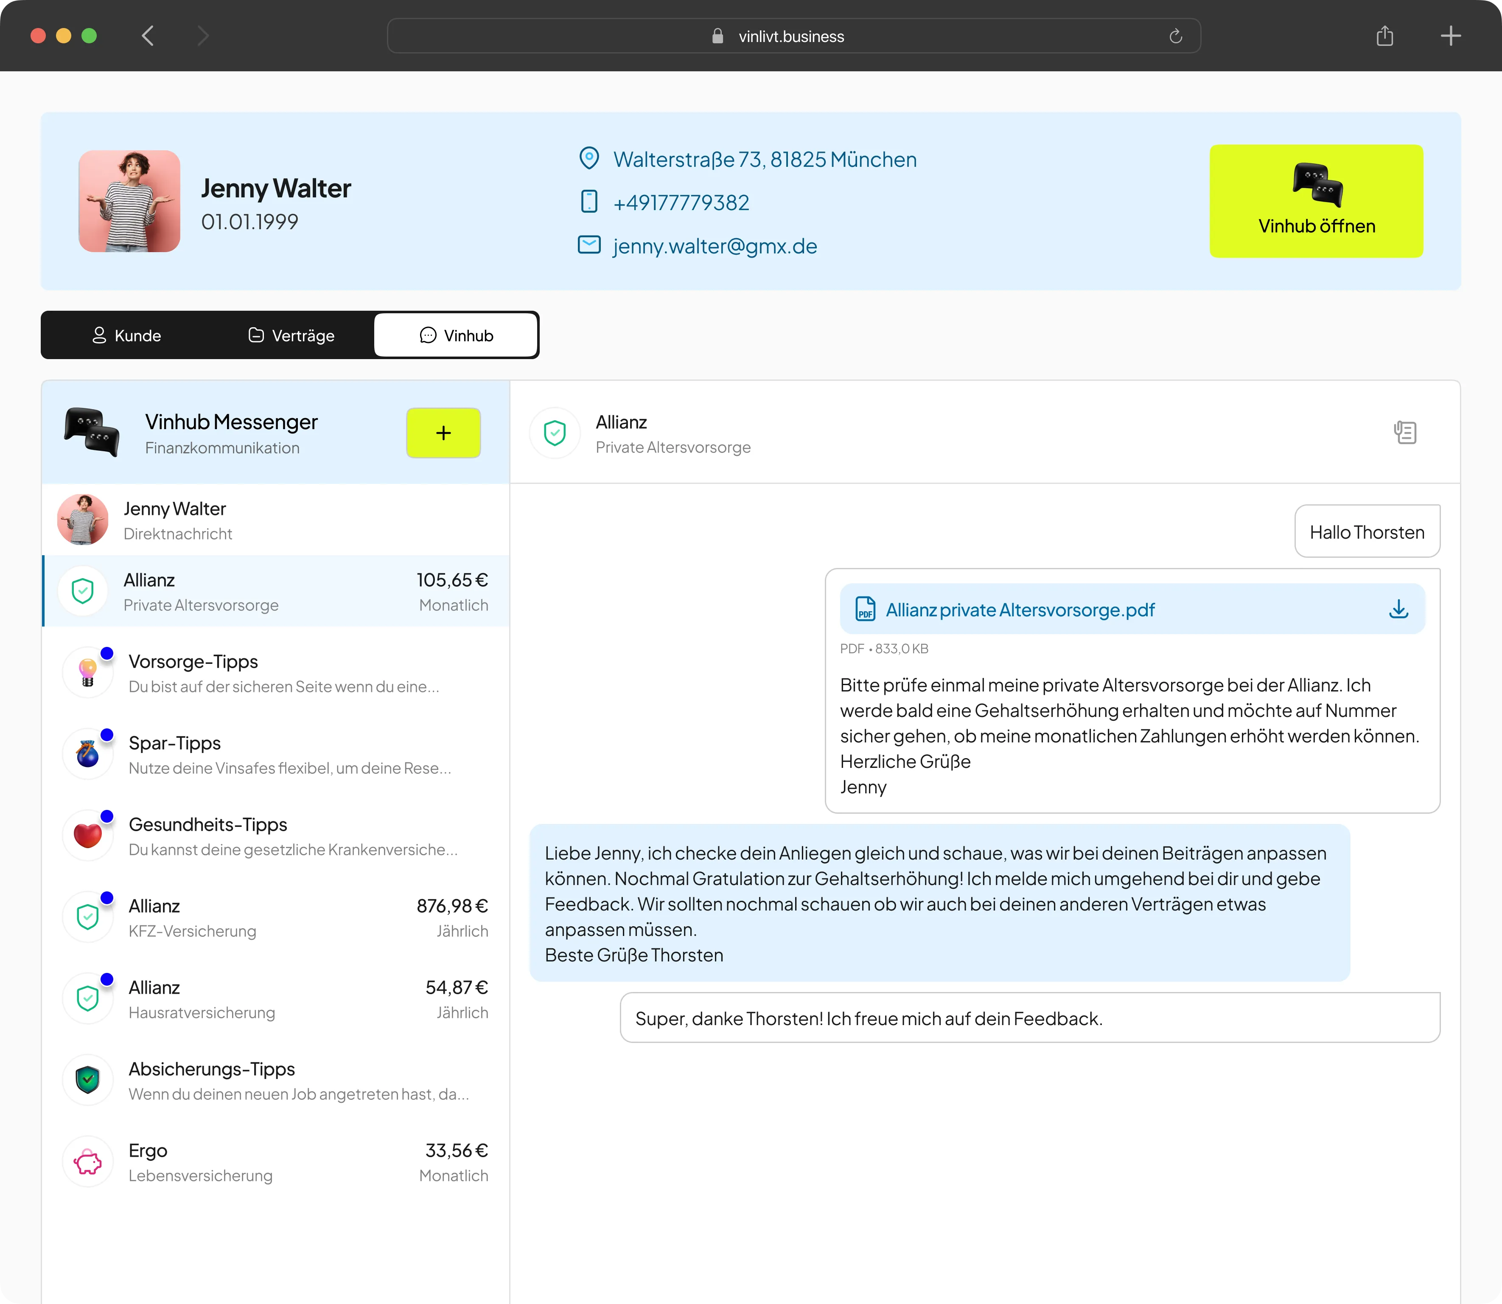This screenshot has width=1502, height=1304.
Task: Click the birth date 01.01.1999
Action: [249, 221]
